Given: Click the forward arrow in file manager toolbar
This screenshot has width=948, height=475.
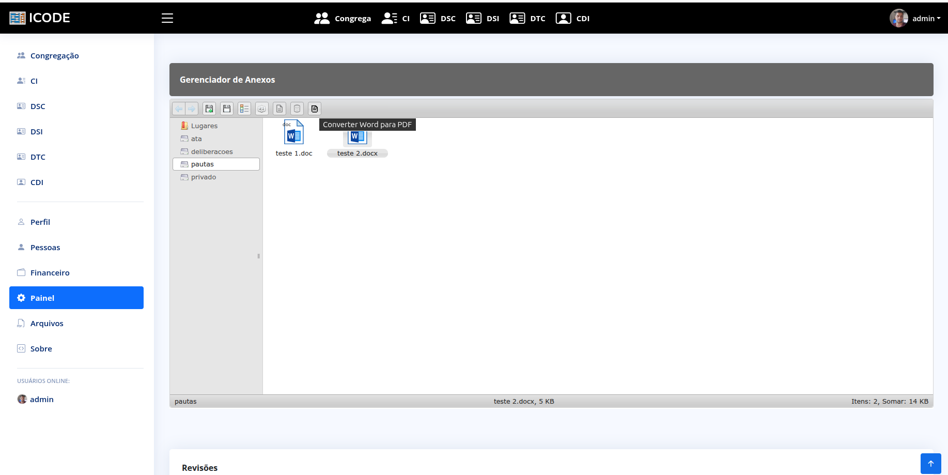Looking at the screenshot, I should point(192,109).
